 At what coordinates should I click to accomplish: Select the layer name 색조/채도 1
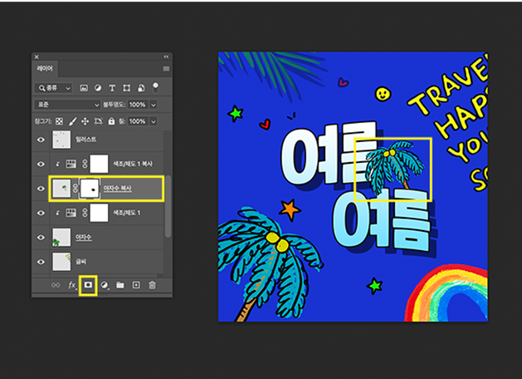click(126, 213)
